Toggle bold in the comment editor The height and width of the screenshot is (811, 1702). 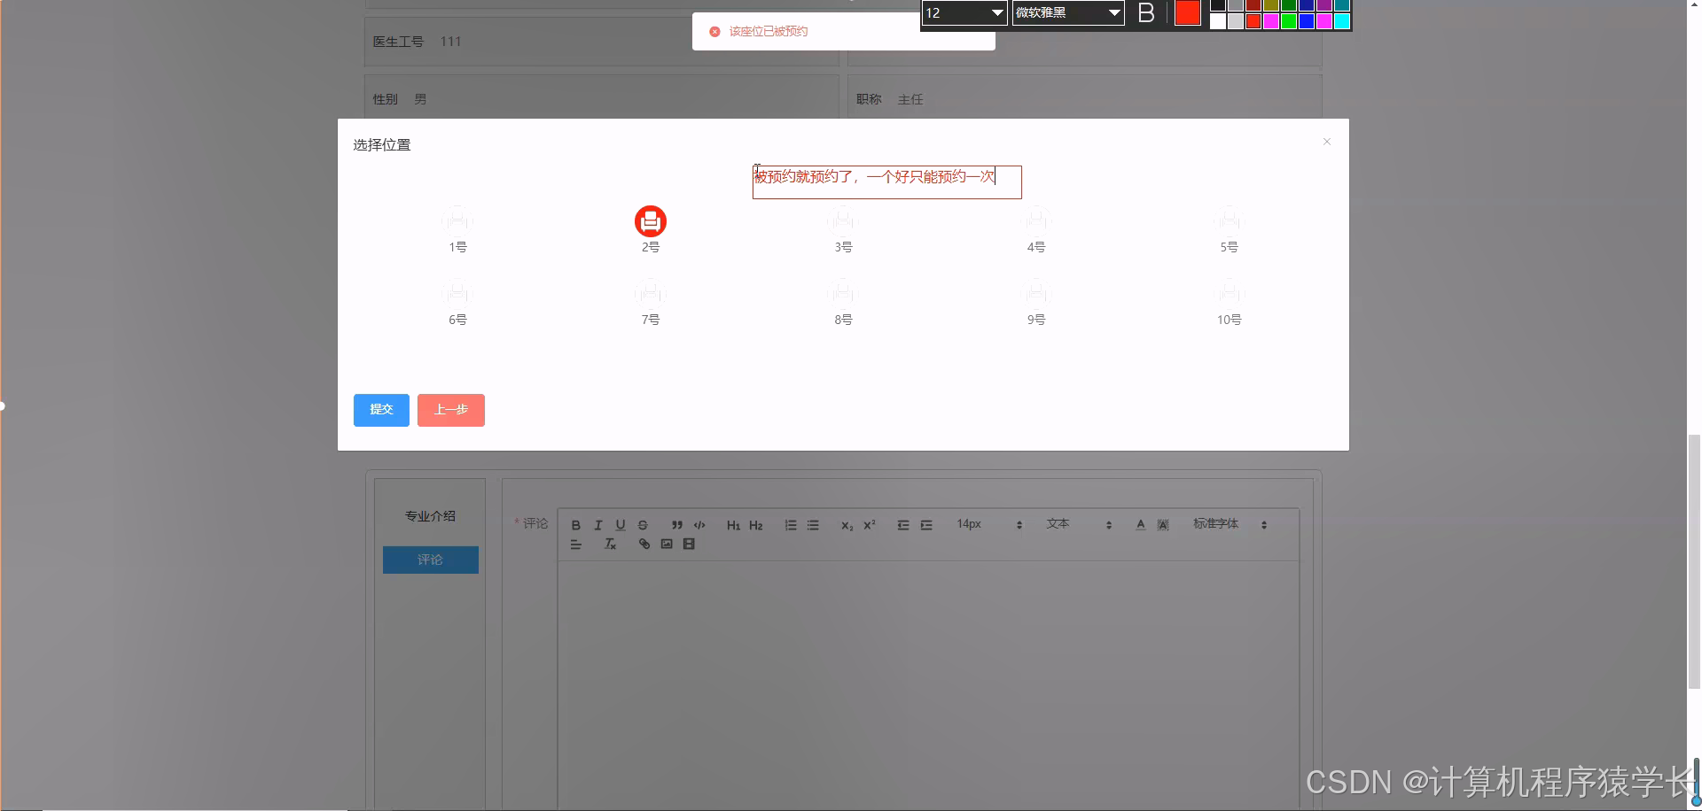click(x=576, y=525)
